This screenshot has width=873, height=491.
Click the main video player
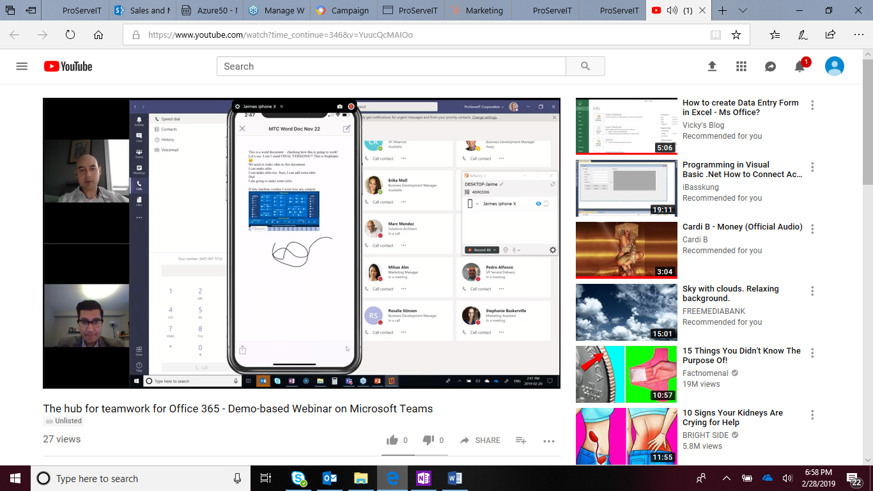coord(302,243)
